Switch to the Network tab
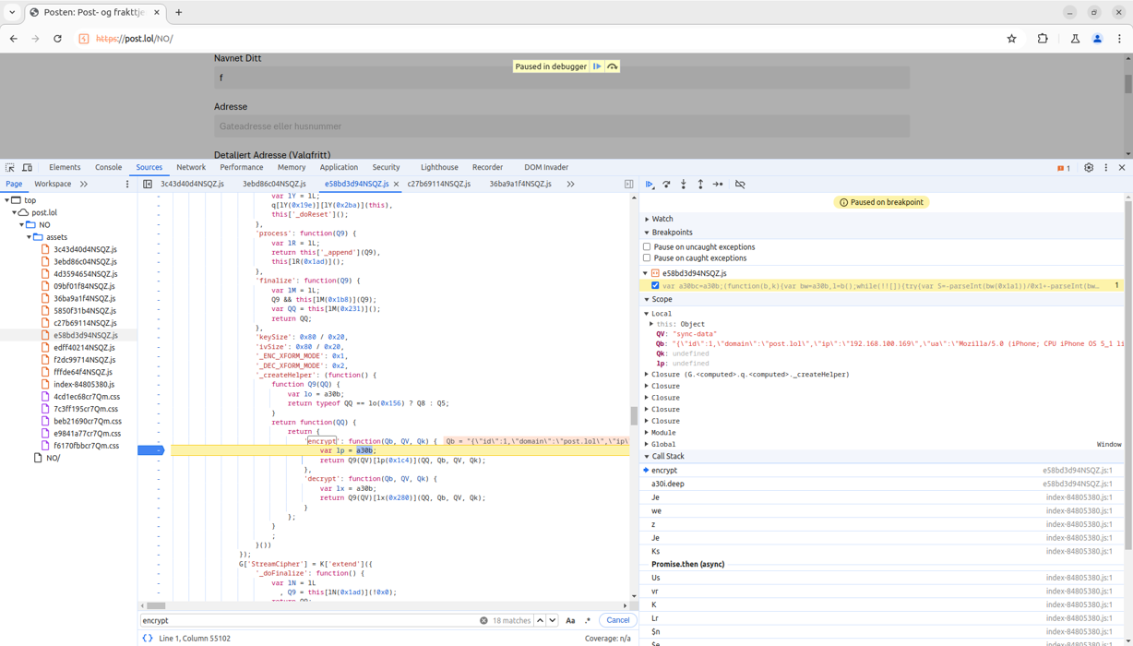Image resolution: width=1133 pixels, height=646 pixels. point(191,168)
